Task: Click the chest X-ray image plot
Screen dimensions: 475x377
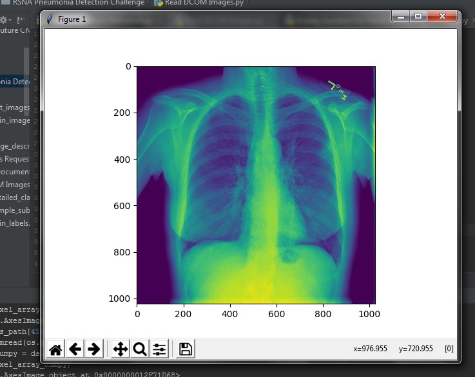Action: (x=256, y=185)
